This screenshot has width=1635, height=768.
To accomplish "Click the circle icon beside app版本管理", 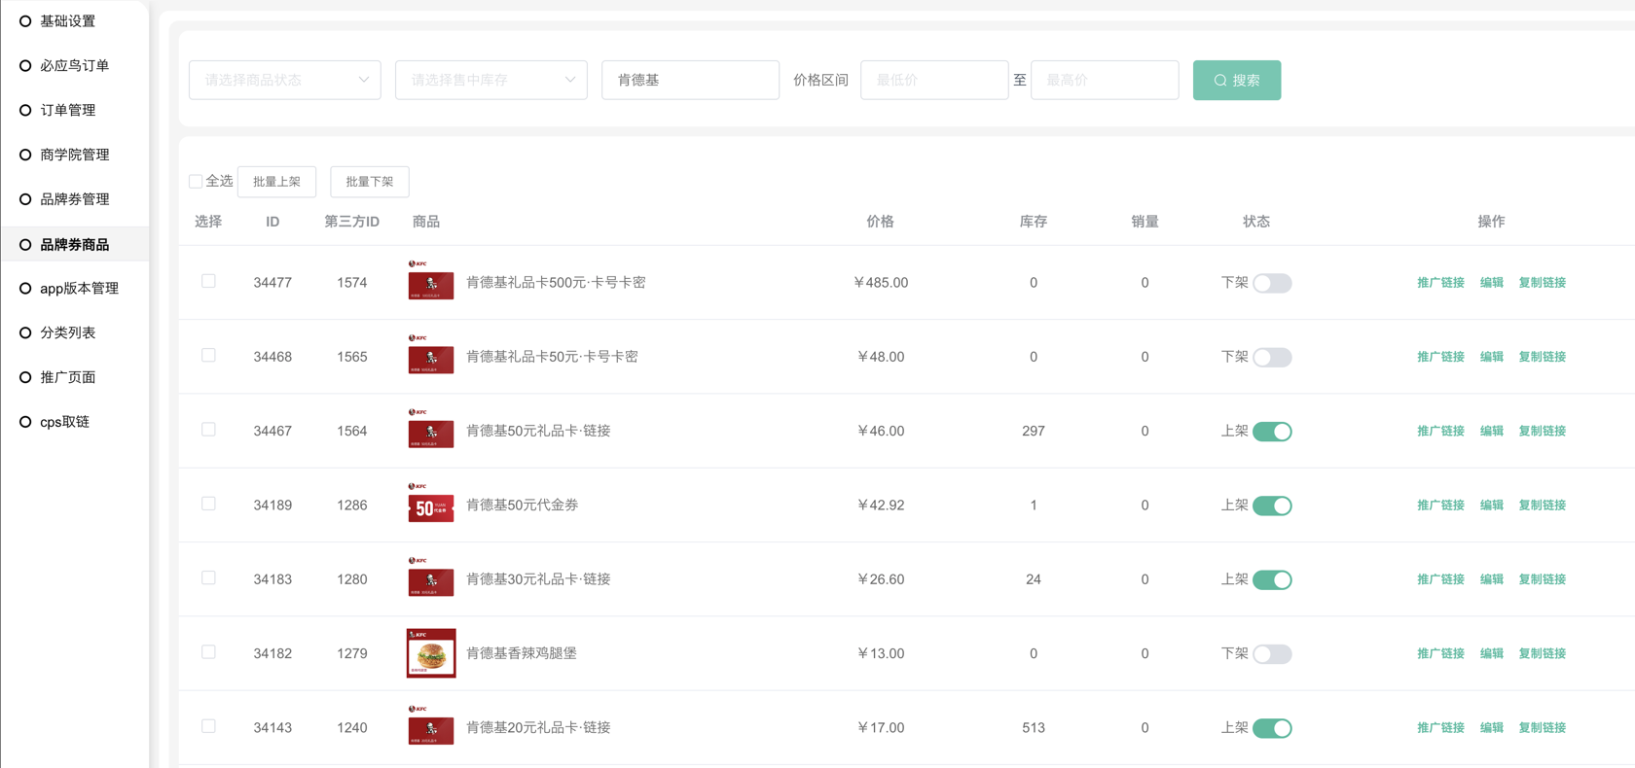I will 25,289.
